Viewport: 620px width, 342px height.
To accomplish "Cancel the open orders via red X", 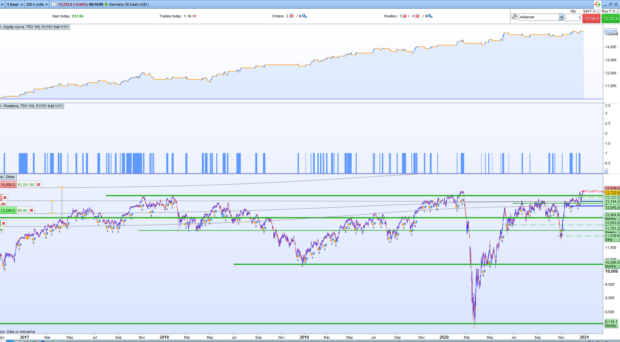I will [291, 16].
